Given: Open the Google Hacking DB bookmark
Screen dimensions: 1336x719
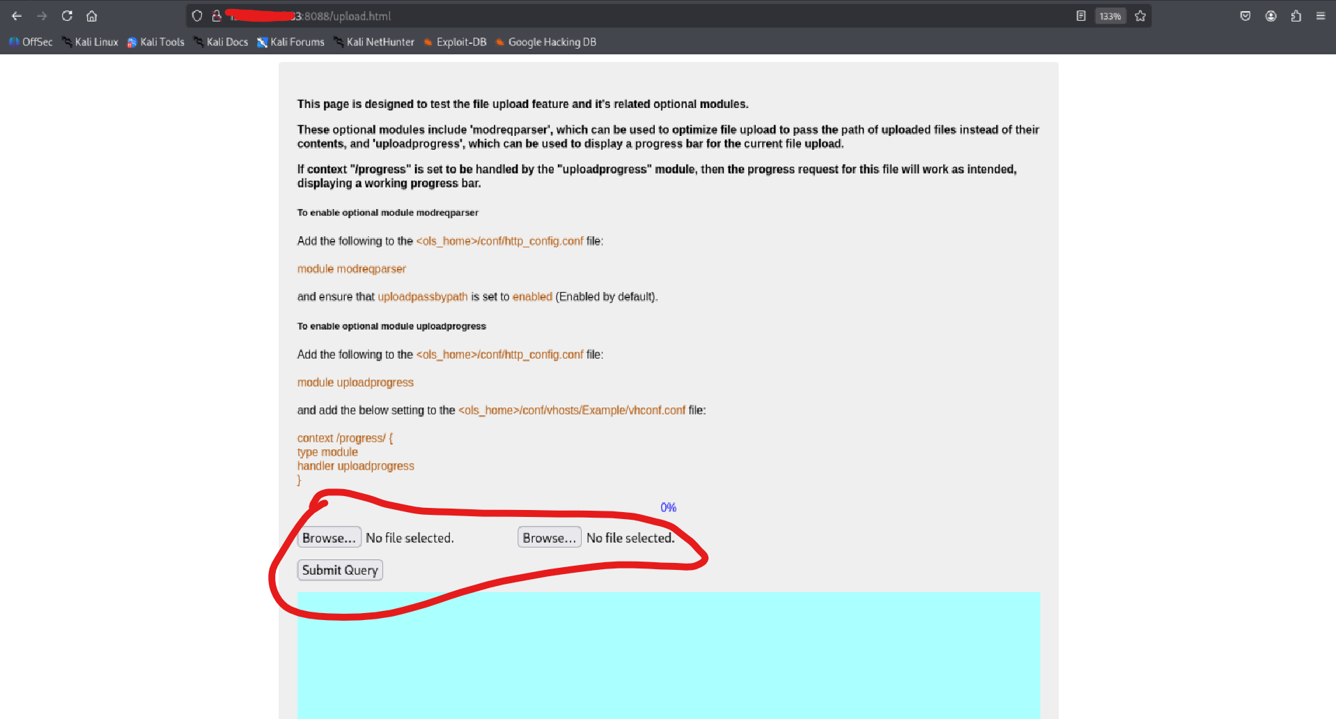Looking at the screenshot, I should (x=545, y=42).
